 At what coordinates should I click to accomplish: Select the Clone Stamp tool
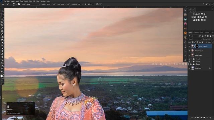point(2,37)
